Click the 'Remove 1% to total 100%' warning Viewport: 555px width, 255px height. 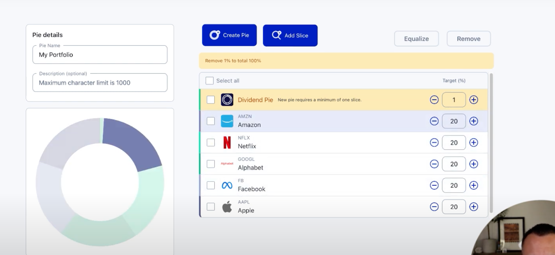233,61
